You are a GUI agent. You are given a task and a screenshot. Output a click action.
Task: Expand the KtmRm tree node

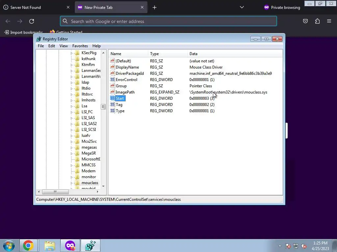(71, 65)
